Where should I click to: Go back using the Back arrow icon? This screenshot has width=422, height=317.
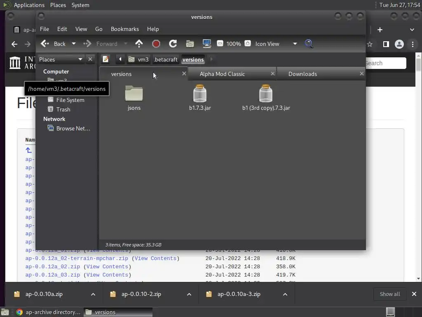click(x=45, y=44)
